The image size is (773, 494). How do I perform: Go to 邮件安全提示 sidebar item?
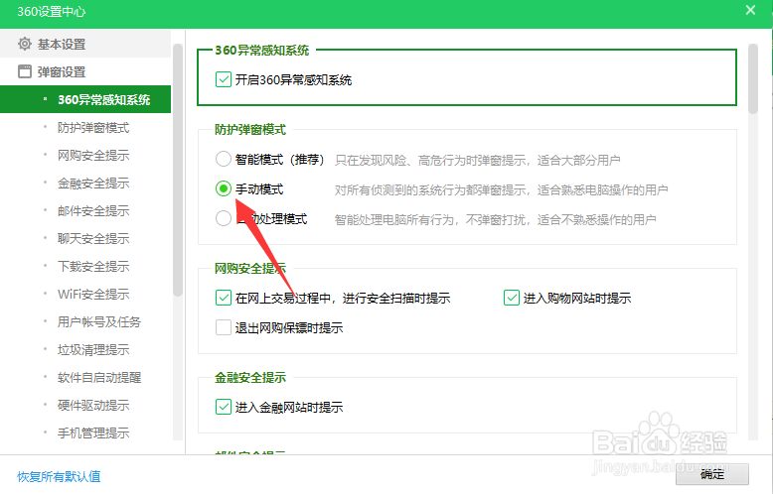click(x=93, y=210)
